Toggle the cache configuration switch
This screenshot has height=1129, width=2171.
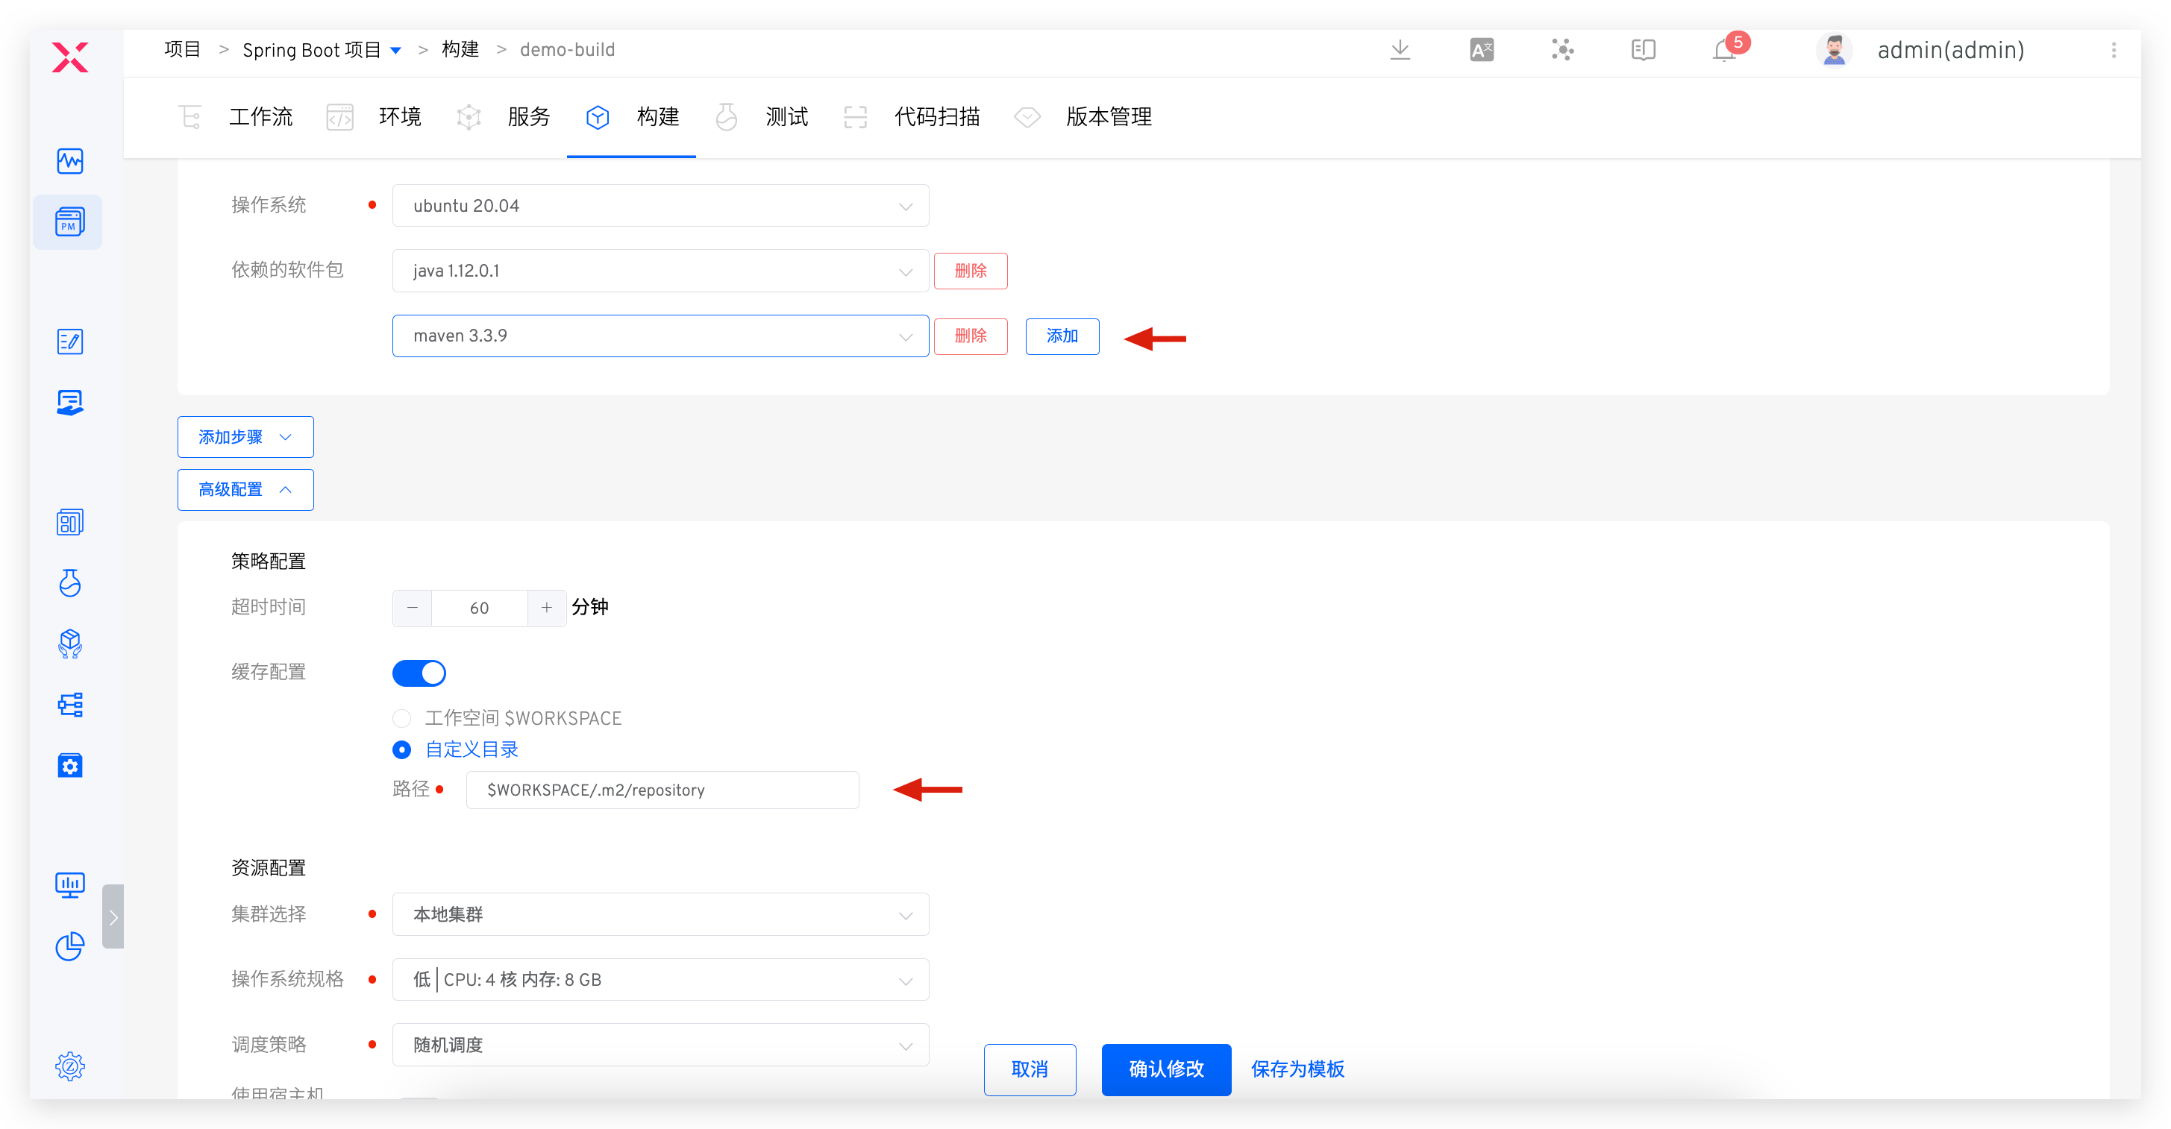[419, 673]
